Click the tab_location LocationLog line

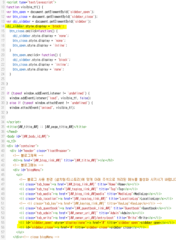coord(96,199)
